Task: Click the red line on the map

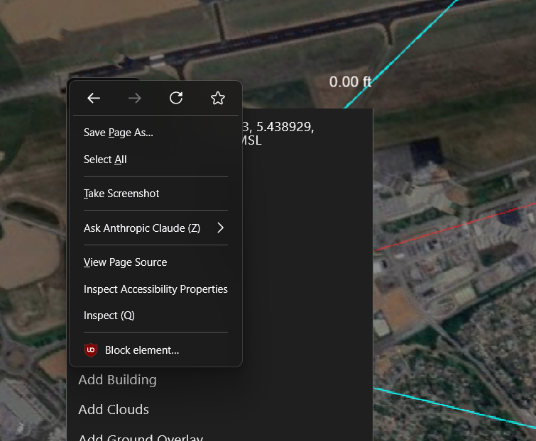Action: pyautogui.click(x=454, y=226)
